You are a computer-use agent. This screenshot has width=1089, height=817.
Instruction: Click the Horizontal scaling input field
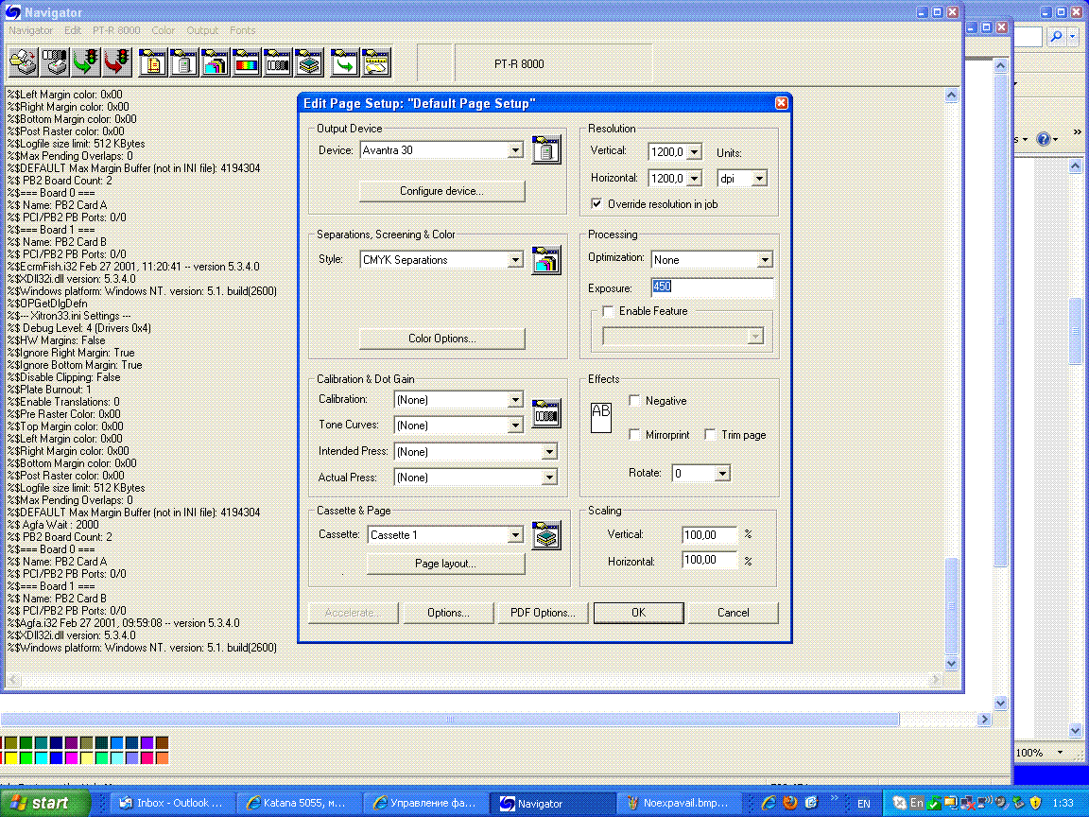coord(709,560)
